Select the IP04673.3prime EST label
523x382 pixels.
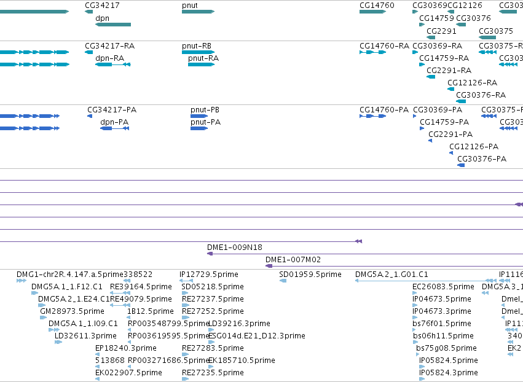442,311
